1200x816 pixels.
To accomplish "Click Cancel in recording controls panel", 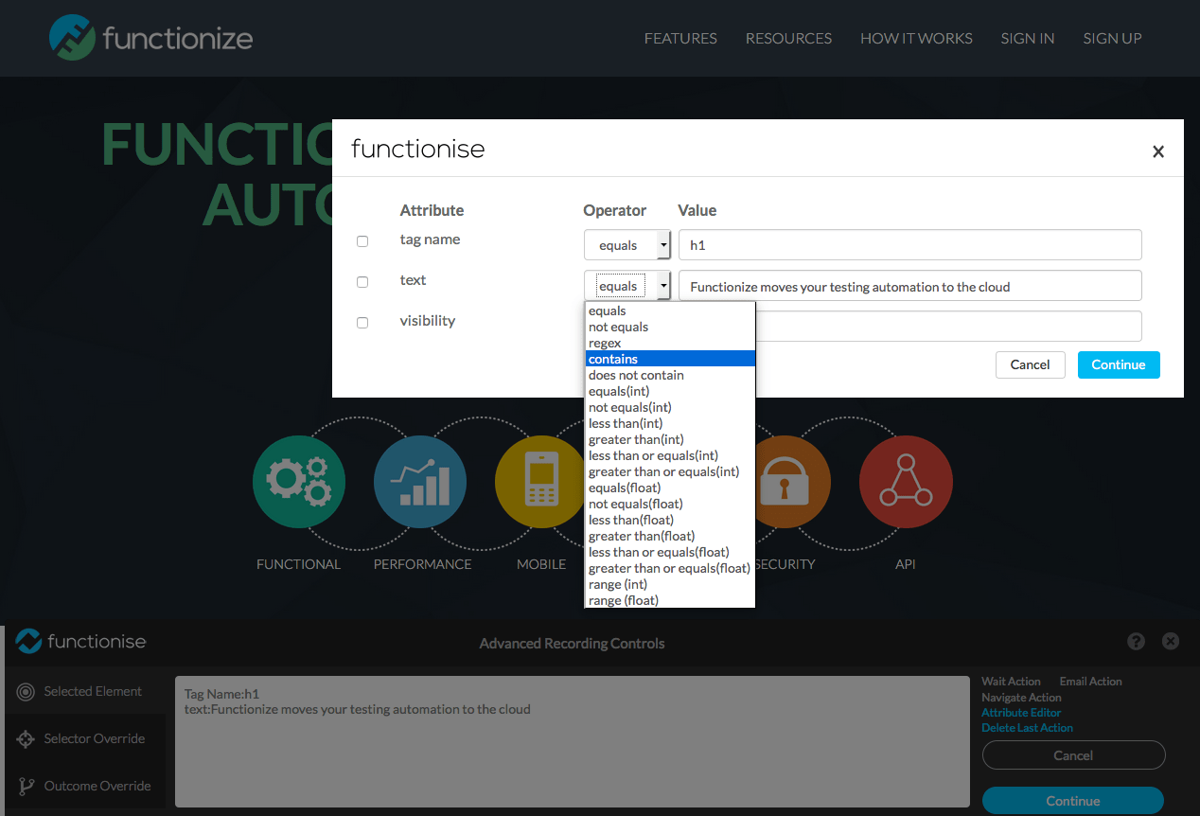I will point(1073,755).
